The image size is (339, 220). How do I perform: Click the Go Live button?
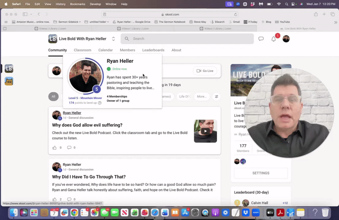[205, 71]
